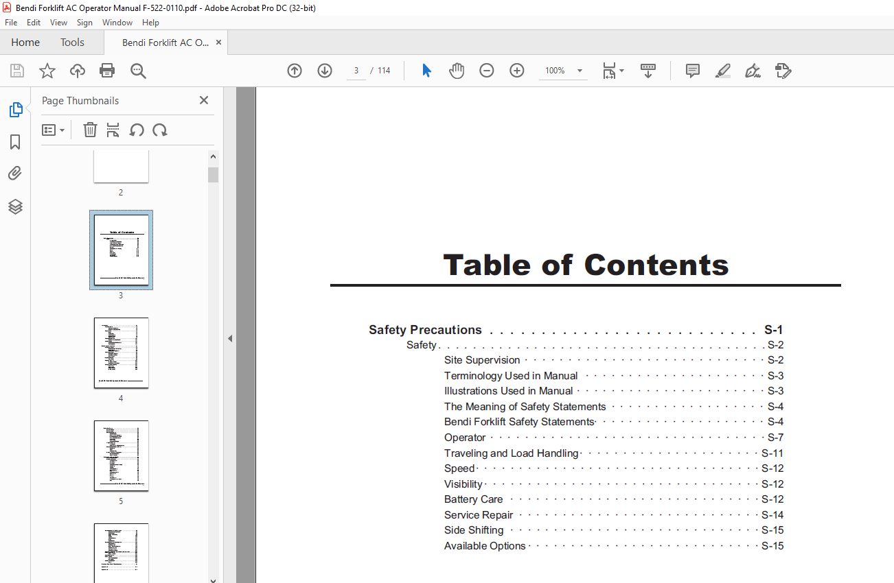Open the Window menu
This screenshot has width=894, height=583.
(x=117, y=23)
